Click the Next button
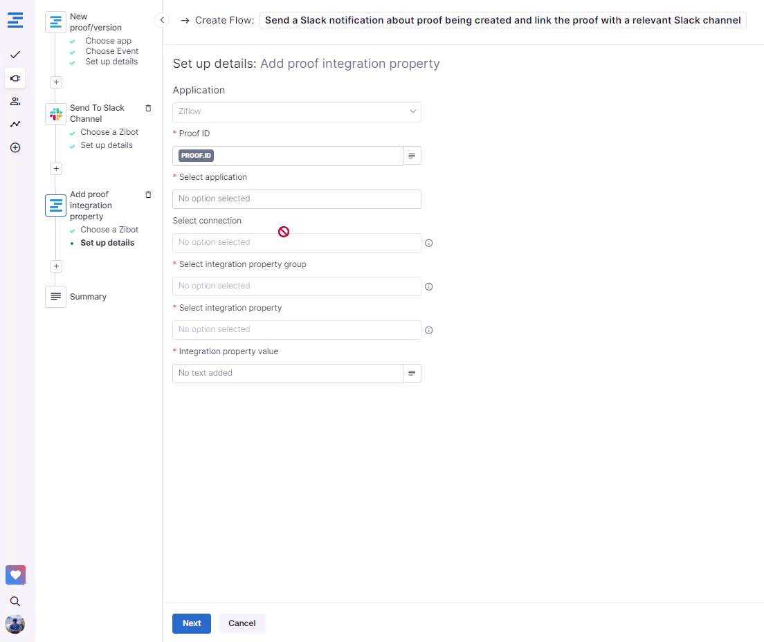The image size is (764, 642). [x=192, y=623]
